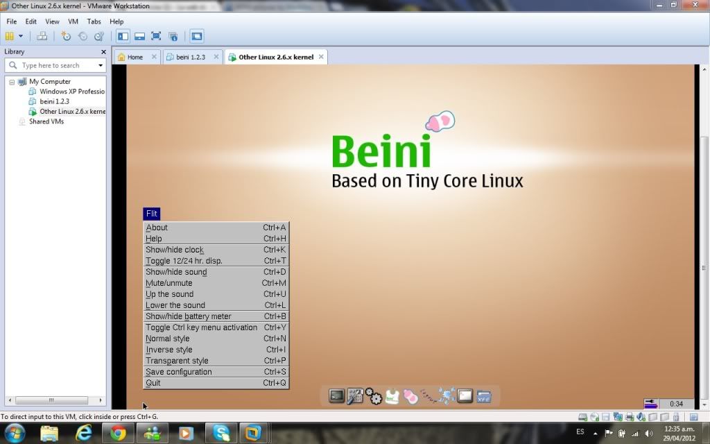Open Google Chrome from the Windows taskbar
Screen dimensions: 710x444
tap(118, 433)
